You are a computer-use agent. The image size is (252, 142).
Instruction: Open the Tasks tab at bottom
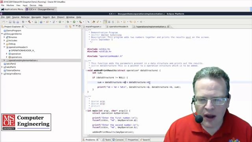(x=107, y=140)
